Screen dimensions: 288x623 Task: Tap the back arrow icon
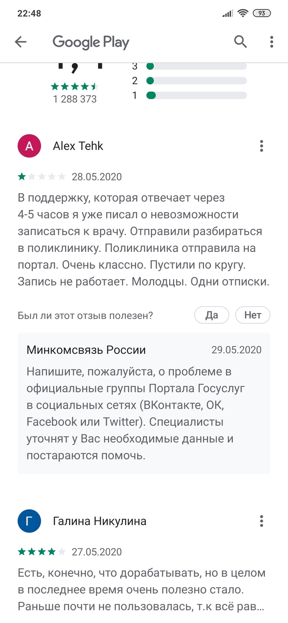pyautogui.click(x=21, y=42)
